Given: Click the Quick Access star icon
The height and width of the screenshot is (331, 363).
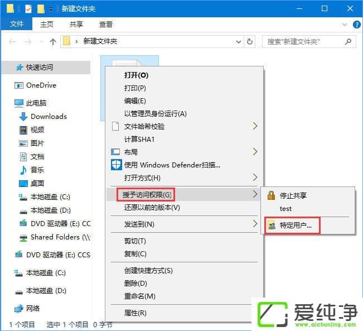Looking at the screenshot, I should [x=20, y=67].
